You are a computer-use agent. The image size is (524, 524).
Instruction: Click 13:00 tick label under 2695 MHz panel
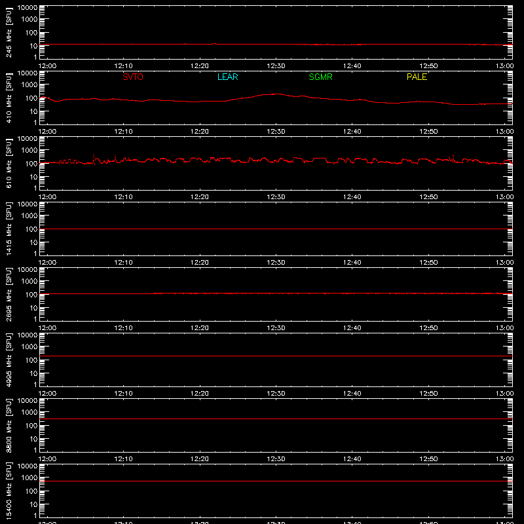(504, 328)
